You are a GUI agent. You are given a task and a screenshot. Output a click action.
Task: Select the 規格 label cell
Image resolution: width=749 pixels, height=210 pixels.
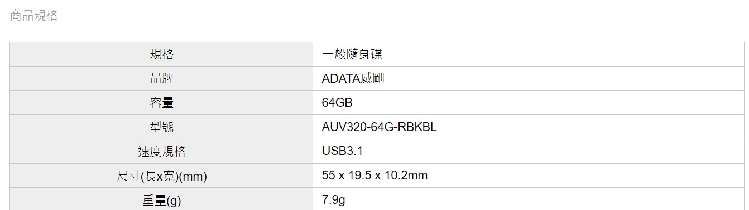pos(161,54)
